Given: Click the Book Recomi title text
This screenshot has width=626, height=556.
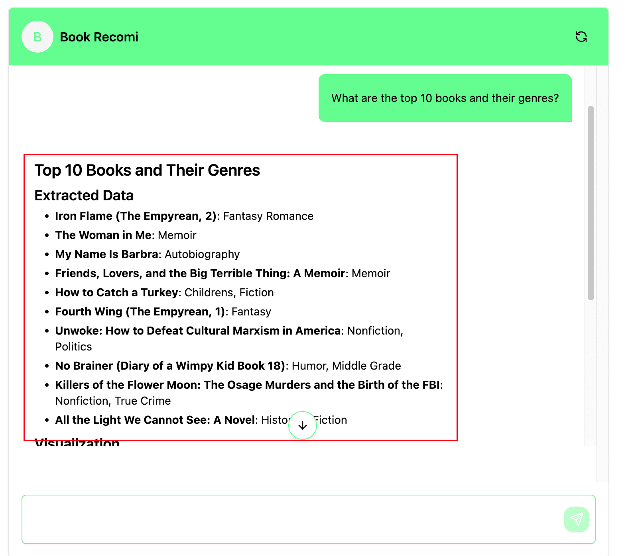Looking at the screenshot, I should pos(99,37).
